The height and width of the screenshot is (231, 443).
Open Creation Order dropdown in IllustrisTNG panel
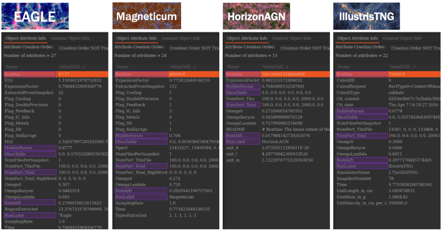(415, 48)
